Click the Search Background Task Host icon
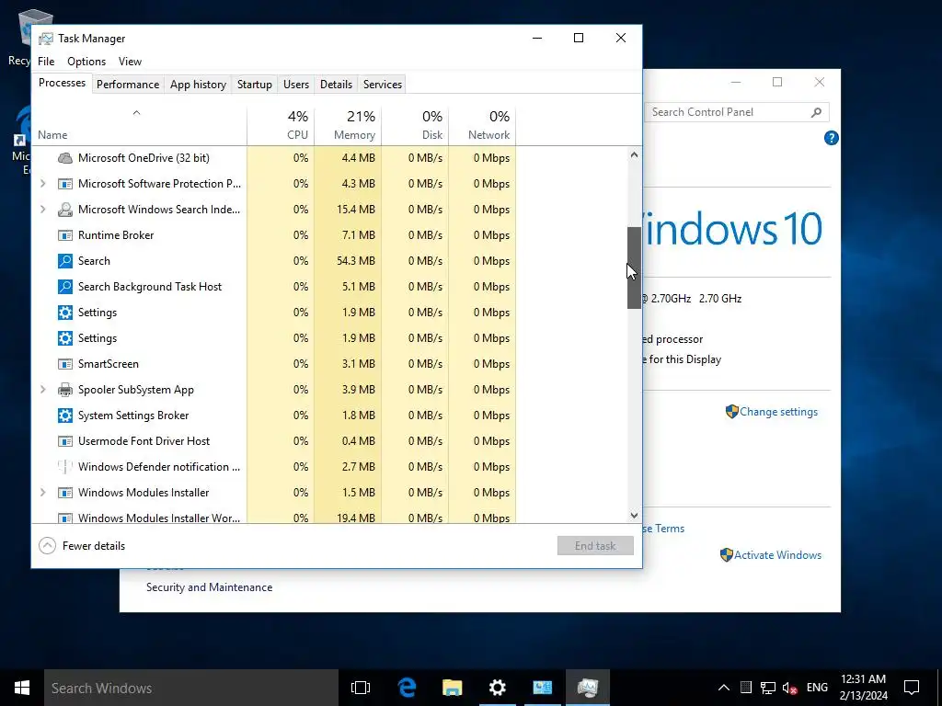 coord(65,287)
